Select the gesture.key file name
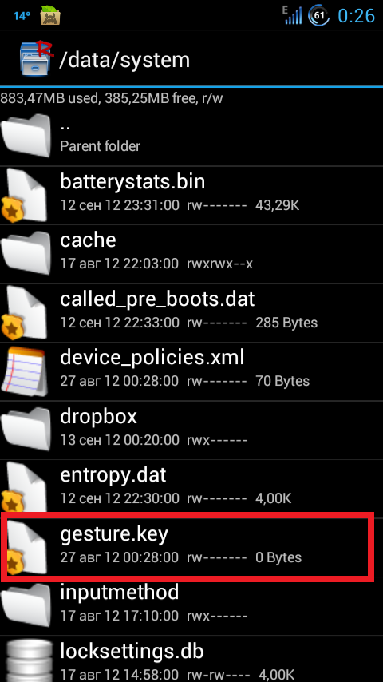This screenshot has width=383, height=682. (114, 534)
